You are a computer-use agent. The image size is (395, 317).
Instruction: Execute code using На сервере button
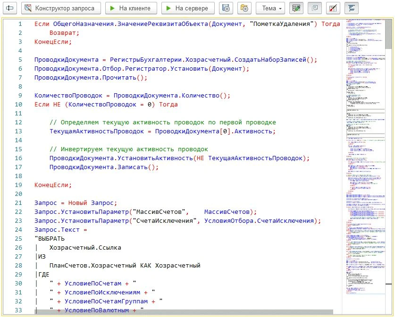point(187,8)
